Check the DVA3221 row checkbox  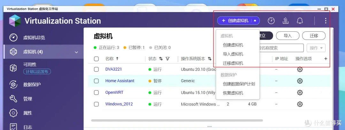tap(96, 69)
